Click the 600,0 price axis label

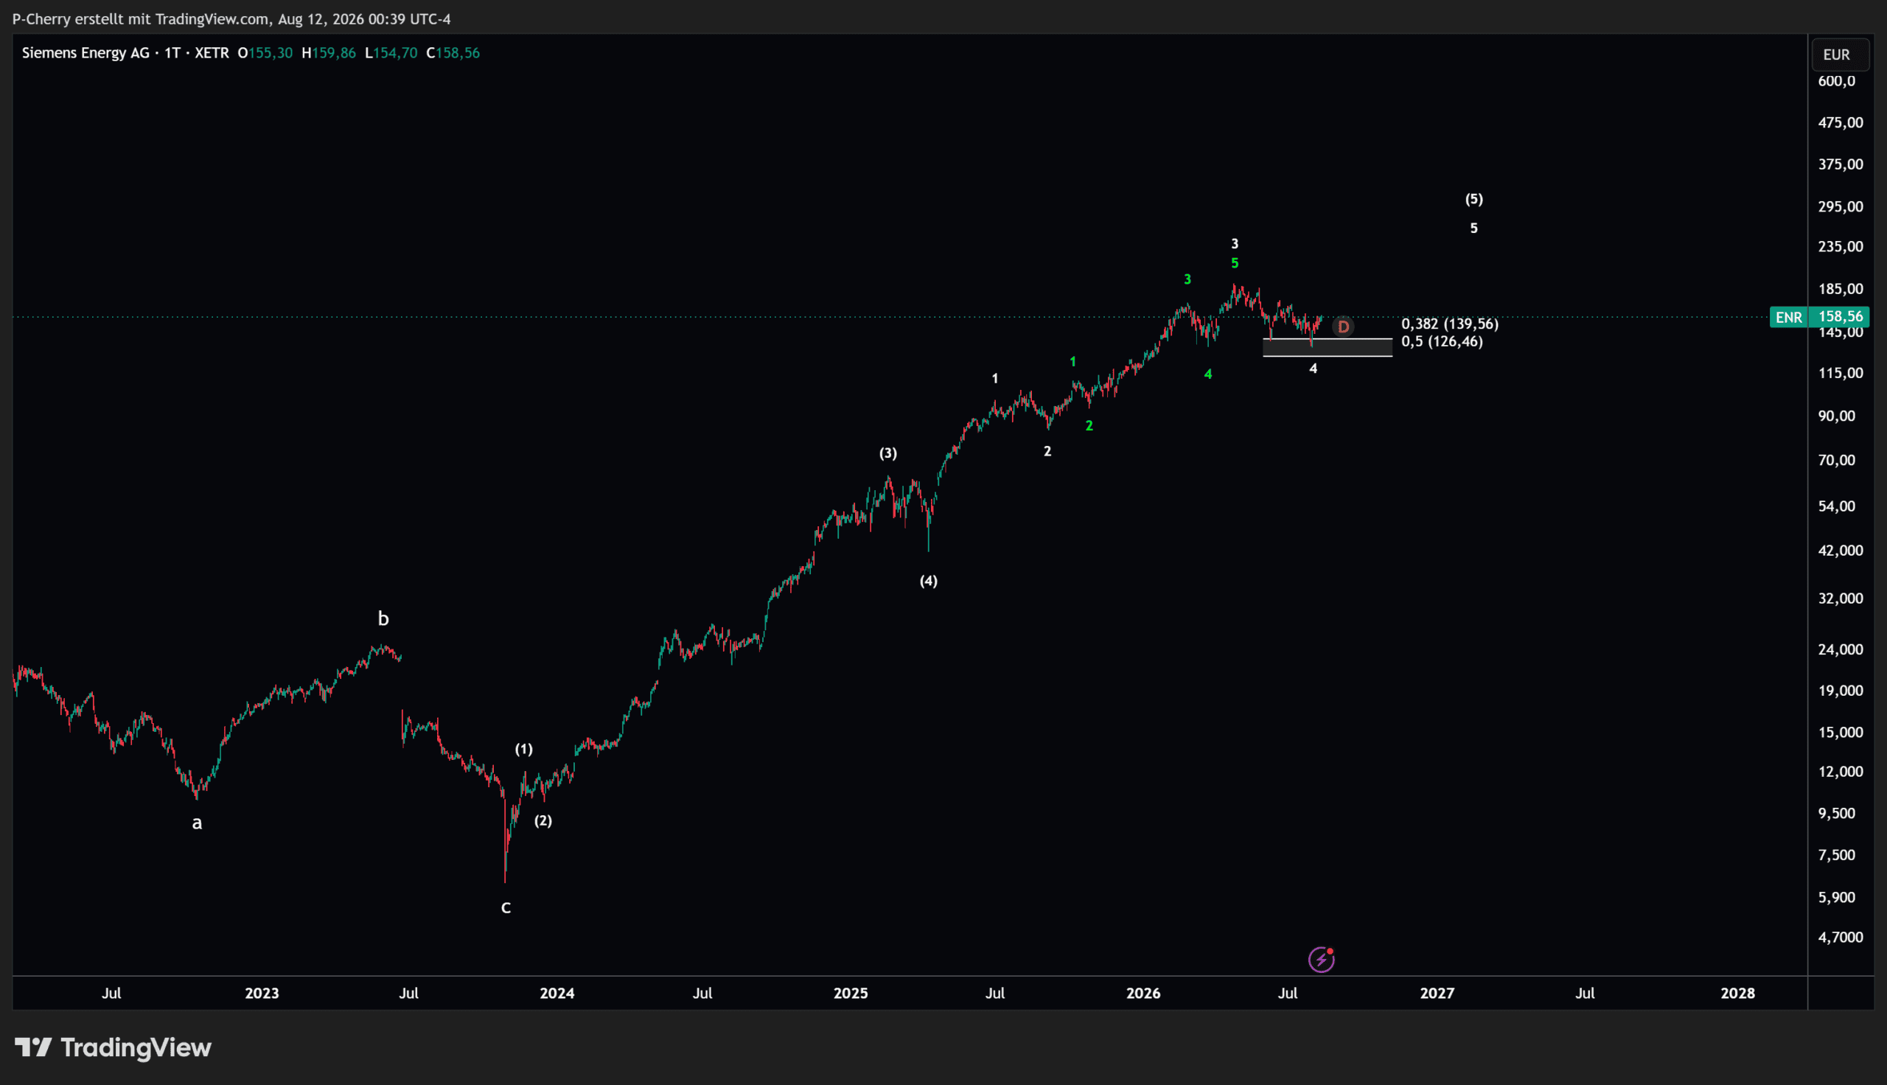tap(1836, 81)
